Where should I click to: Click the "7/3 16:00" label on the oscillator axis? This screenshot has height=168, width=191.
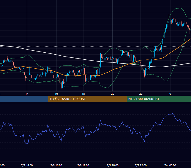(x=56, y=165)
